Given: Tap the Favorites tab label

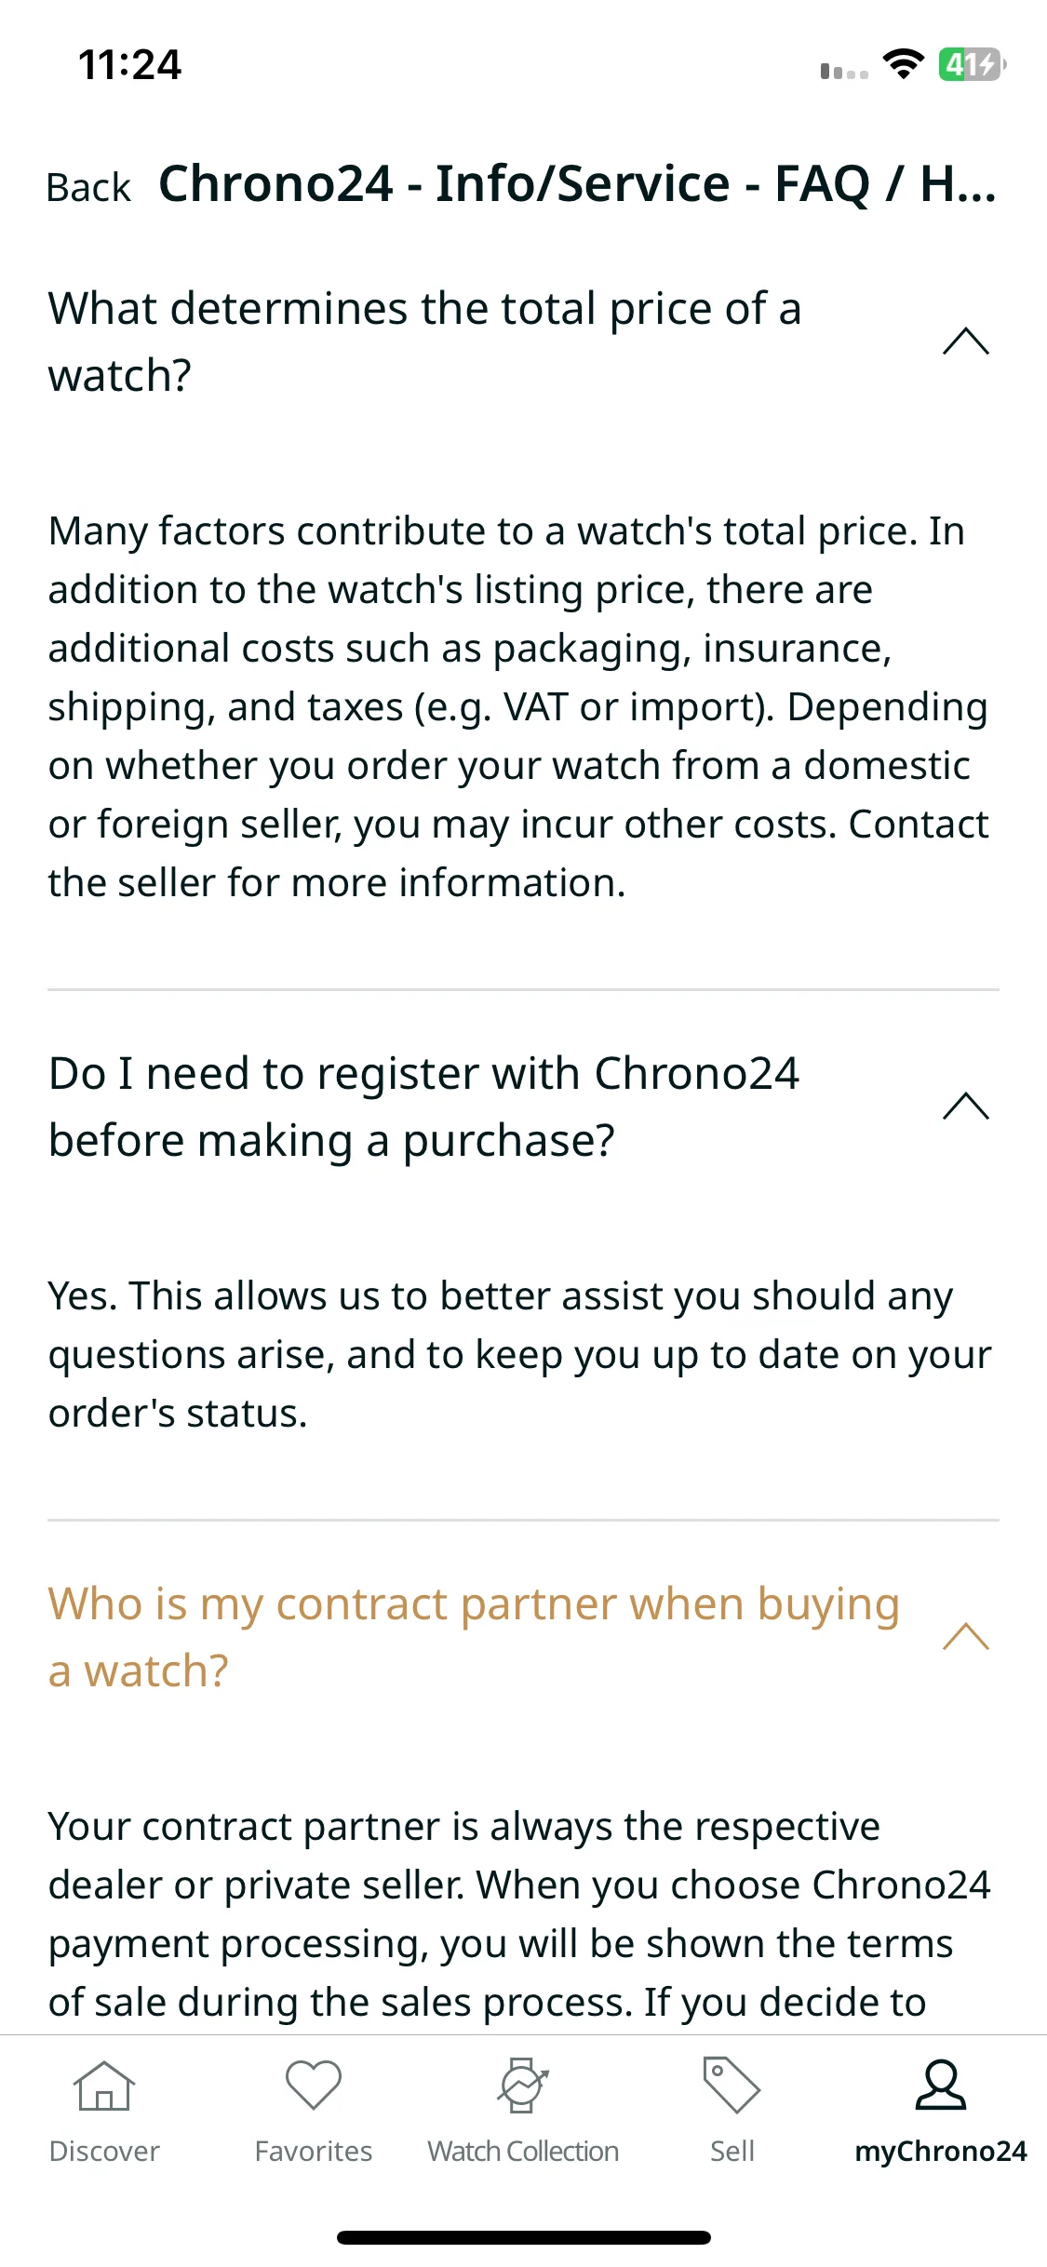Looking at the screenshot, I should pos(314,2151).
